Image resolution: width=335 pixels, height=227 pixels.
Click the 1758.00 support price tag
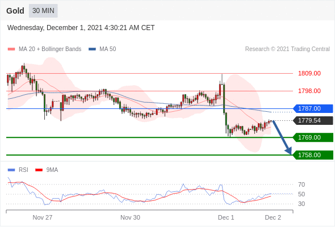click(313, 155)
